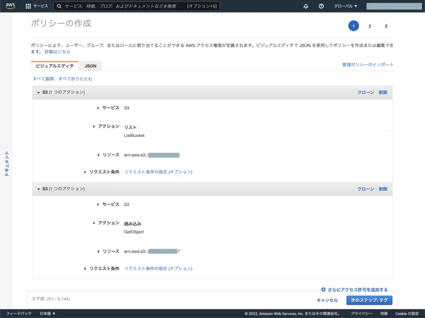The width and height of the screenshot is (425, 318).
Task: Collapse the second S3 statement block
Action: (38, 189)
